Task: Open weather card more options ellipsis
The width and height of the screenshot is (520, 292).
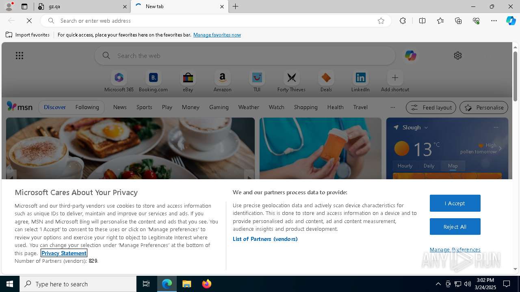Action: coord(496,127)
